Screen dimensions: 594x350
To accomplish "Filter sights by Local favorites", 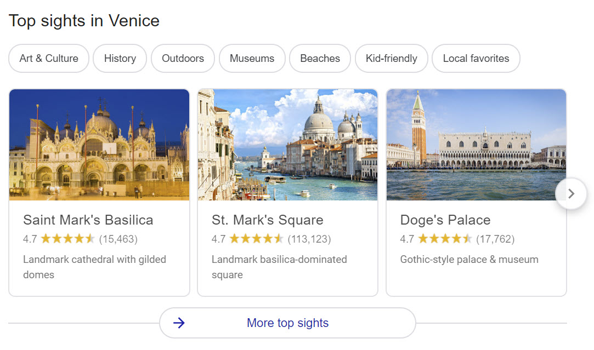I will 476,59.
